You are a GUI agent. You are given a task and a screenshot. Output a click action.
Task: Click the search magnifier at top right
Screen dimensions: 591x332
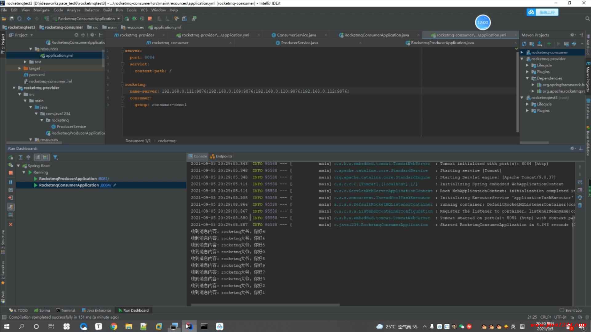pos(587,19)
